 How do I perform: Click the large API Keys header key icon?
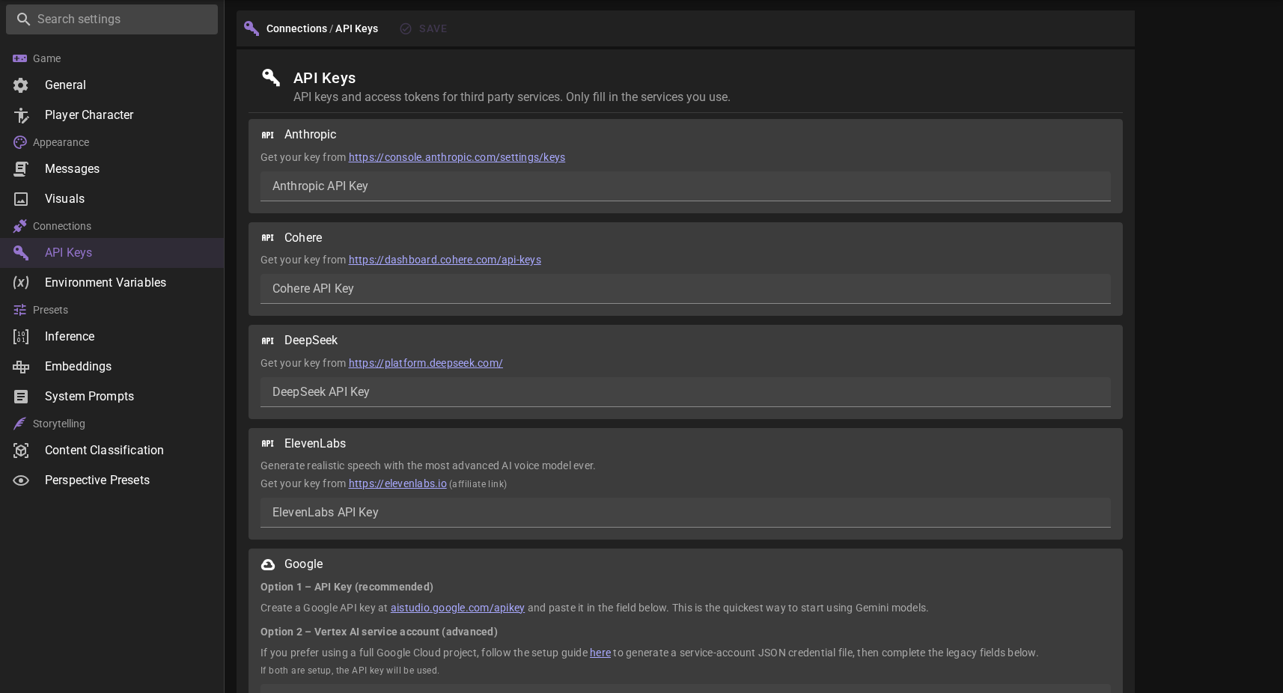(x=271, y=78)
